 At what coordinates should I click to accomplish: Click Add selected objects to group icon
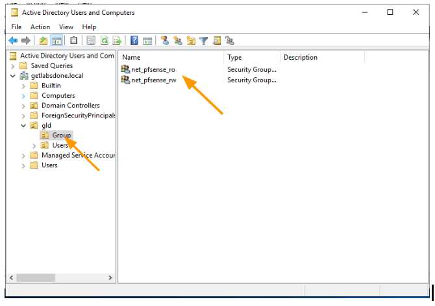(x=230, y=40)
